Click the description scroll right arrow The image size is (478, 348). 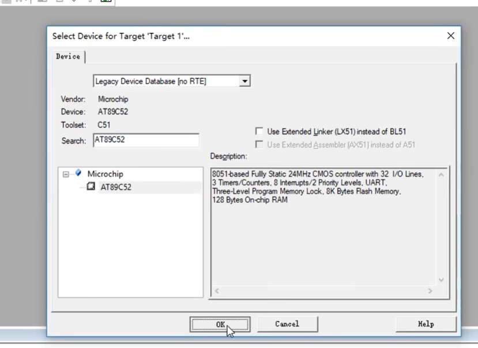point(430,291)
